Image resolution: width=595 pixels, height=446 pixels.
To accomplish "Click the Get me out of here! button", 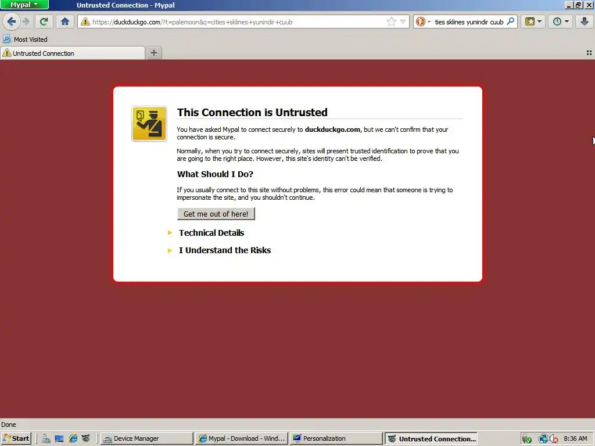I will (x=216, y=214).
